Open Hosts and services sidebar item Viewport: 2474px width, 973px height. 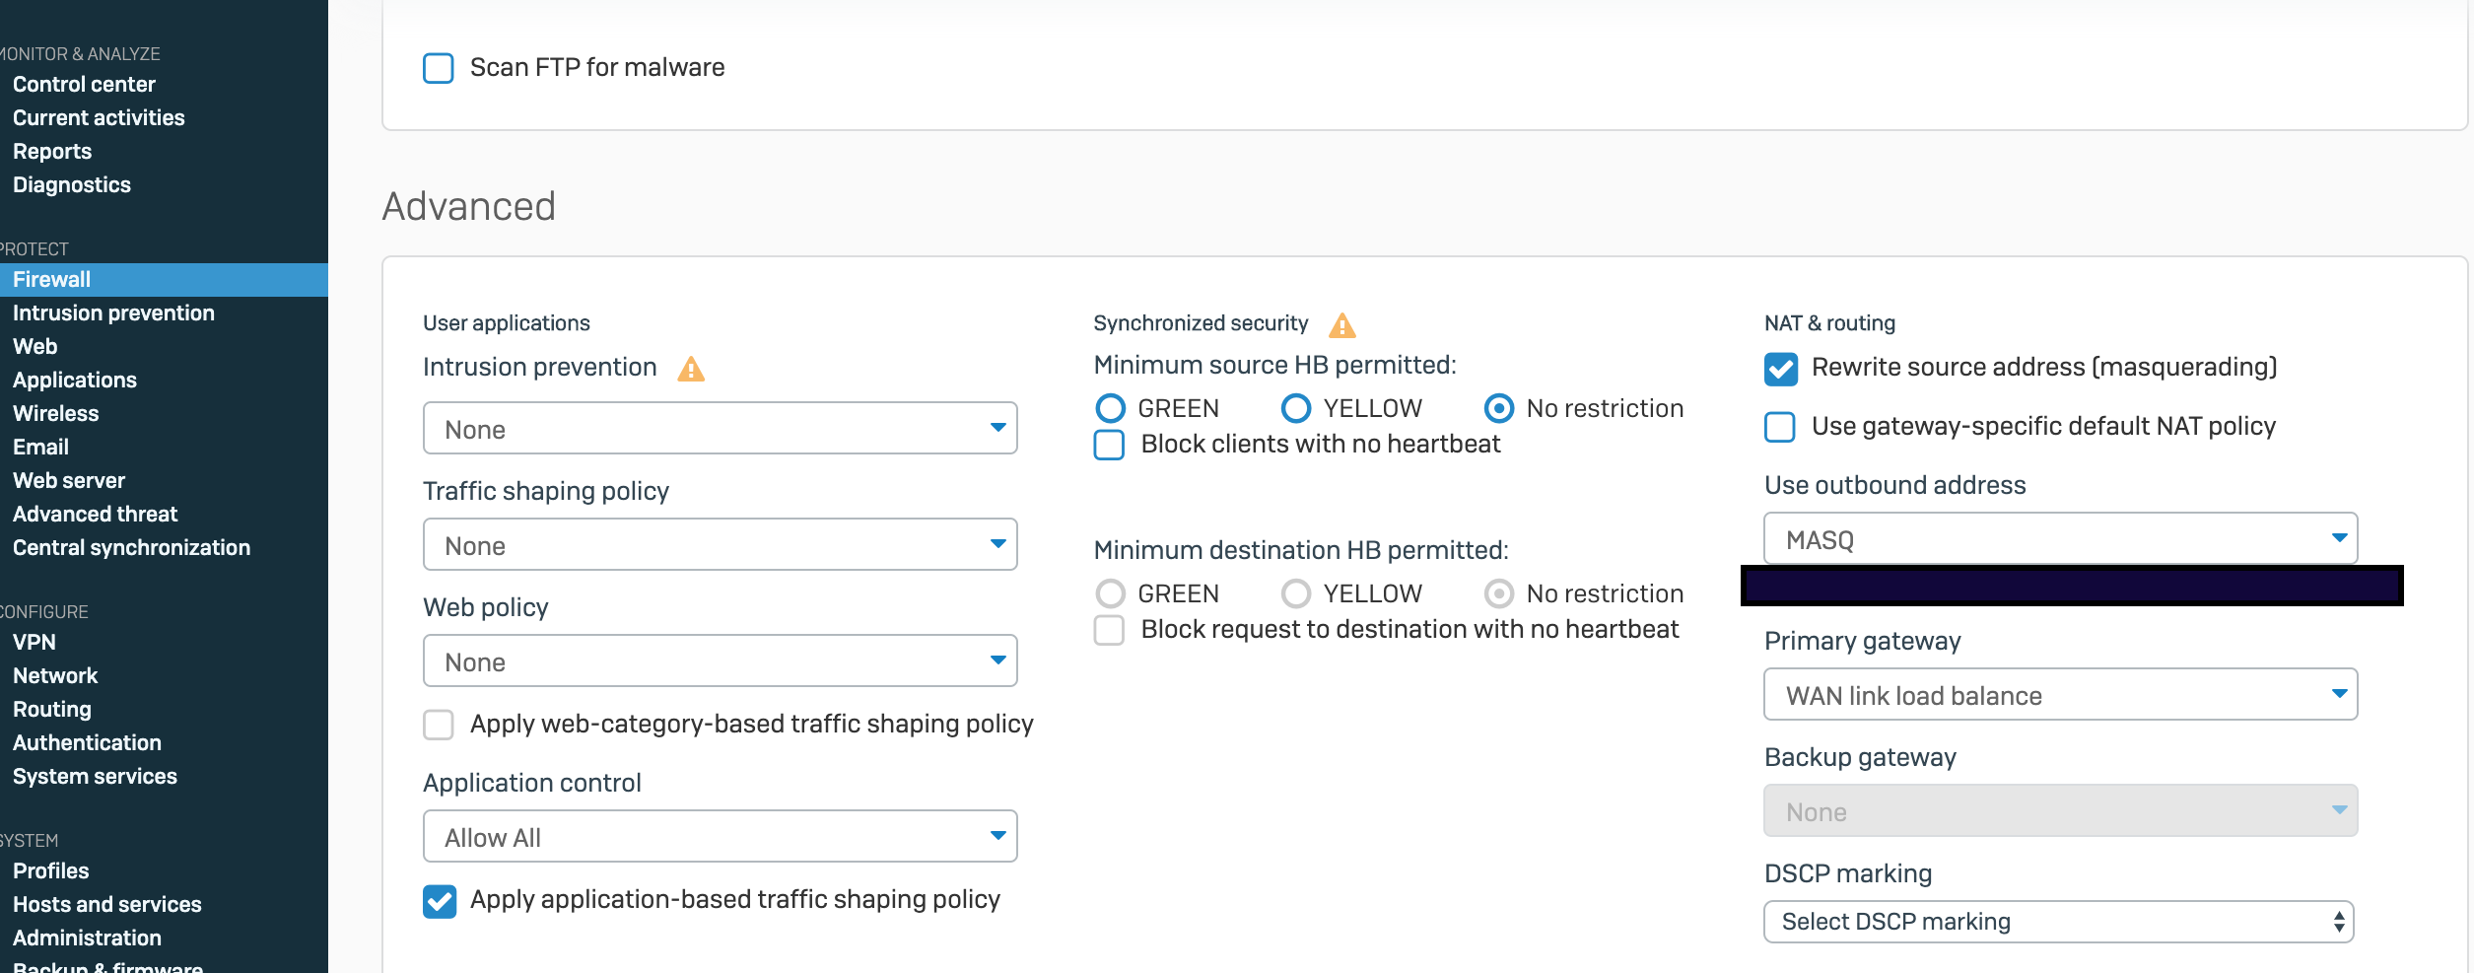click(x=106, y=905)
